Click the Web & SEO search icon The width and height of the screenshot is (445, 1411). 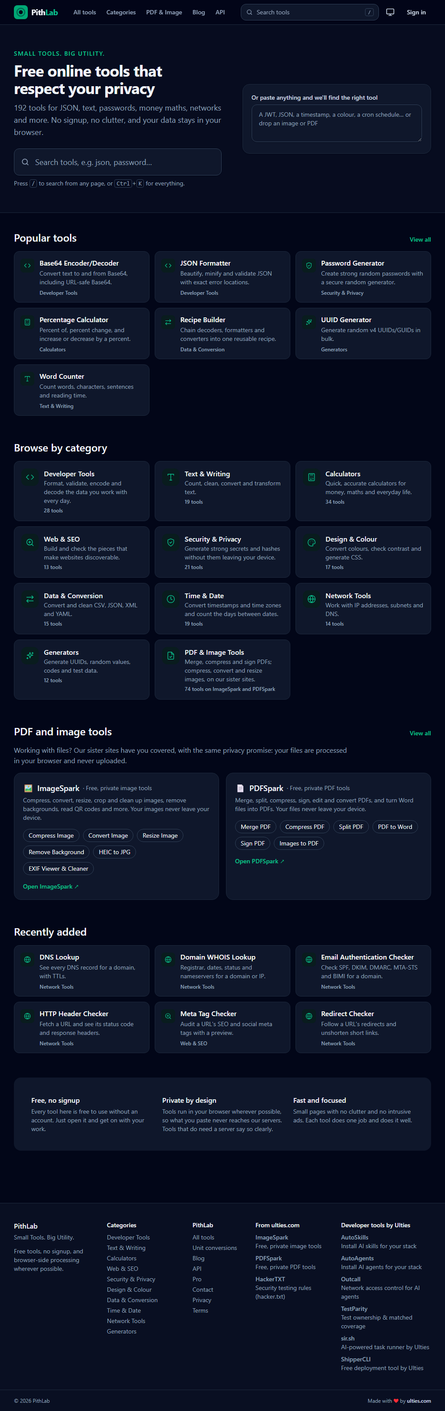tap(30, 542)
